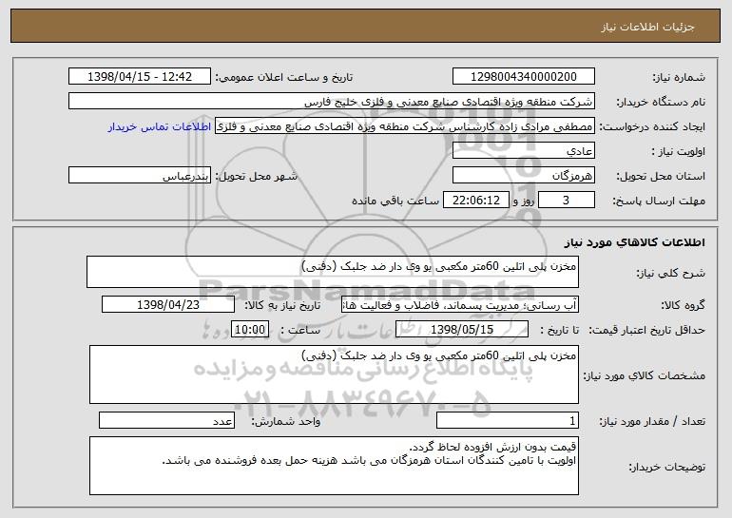The image size is (732, 518).
Task: Click the price validity date 1398/05/15
Action: pyautogui.click(x=462, y=329)
